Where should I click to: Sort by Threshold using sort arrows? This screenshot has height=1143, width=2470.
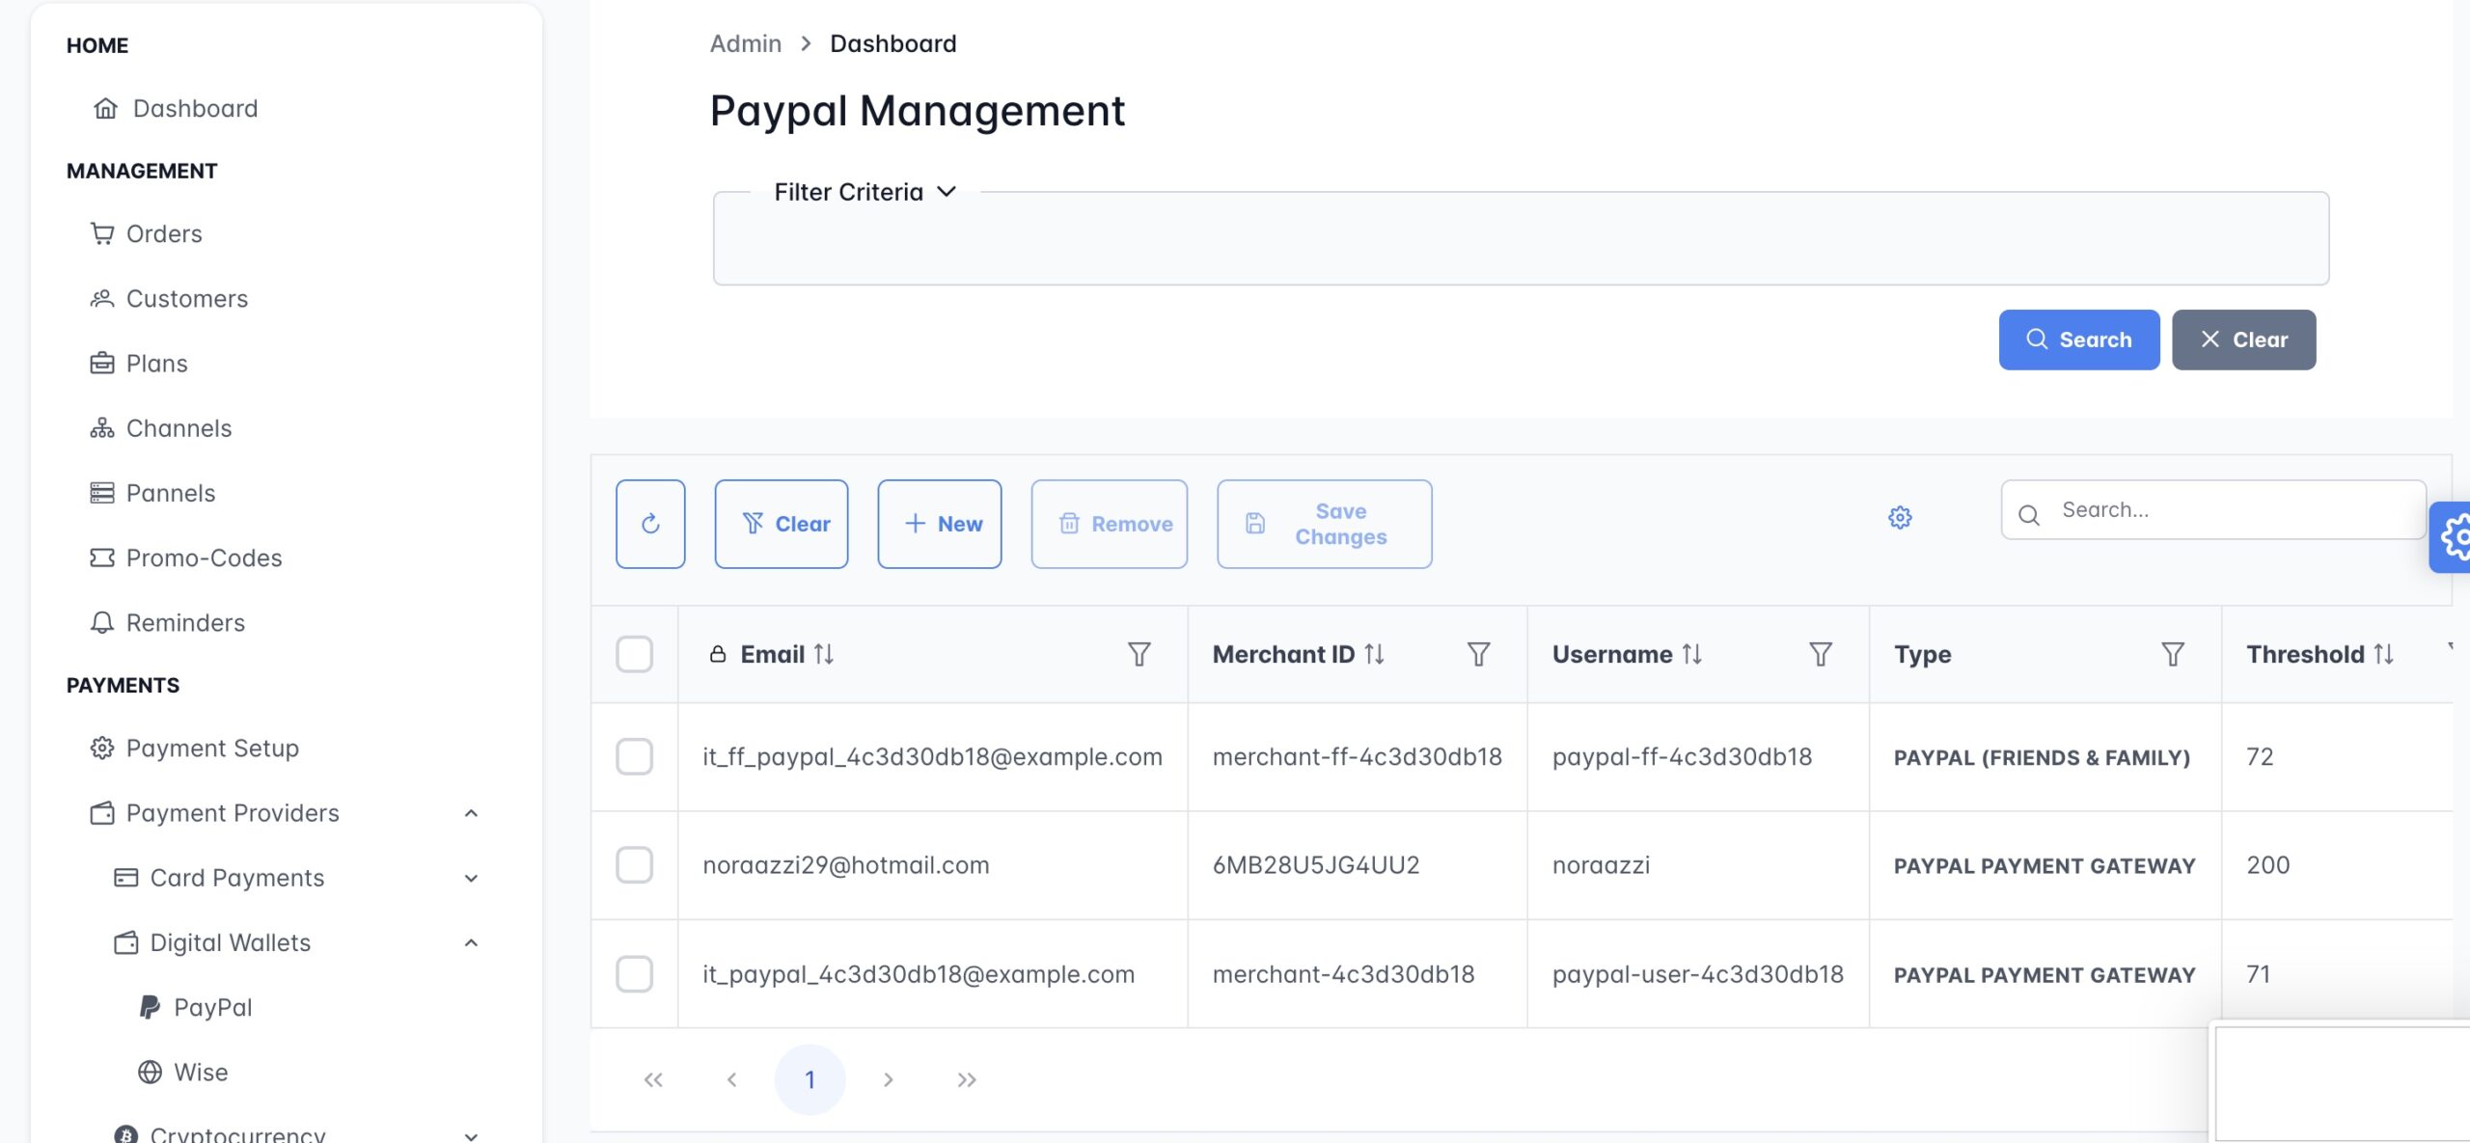click(x=2384, y=654)
